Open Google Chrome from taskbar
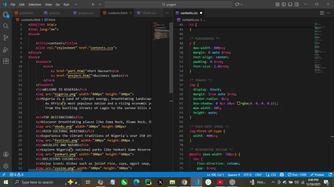 [184, 182]
